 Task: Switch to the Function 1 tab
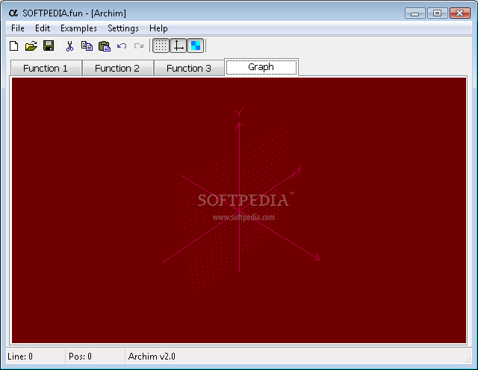[46, 68]
